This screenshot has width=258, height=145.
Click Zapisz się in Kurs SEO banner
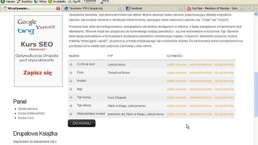click(37, 73)
